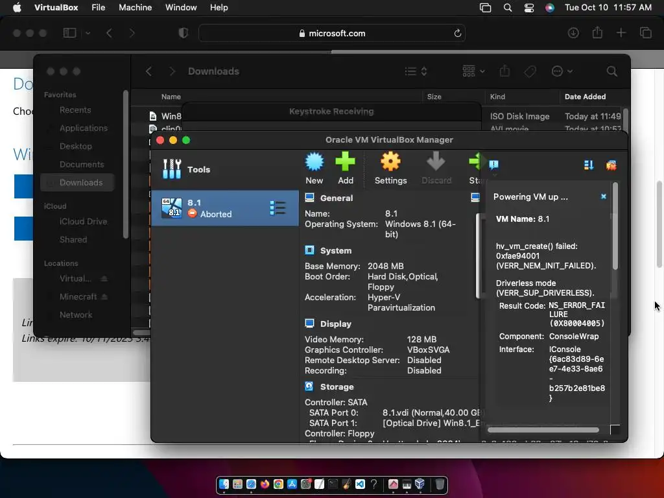Click the notification center speech bubble icon
The height and width of the screenshot is (498, 664).
(x=493, y=164)
